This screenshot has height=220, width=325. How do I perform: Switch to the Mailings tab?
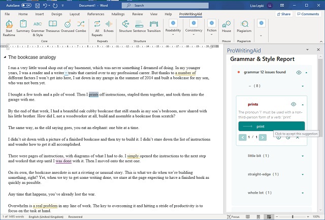[118, 14]
